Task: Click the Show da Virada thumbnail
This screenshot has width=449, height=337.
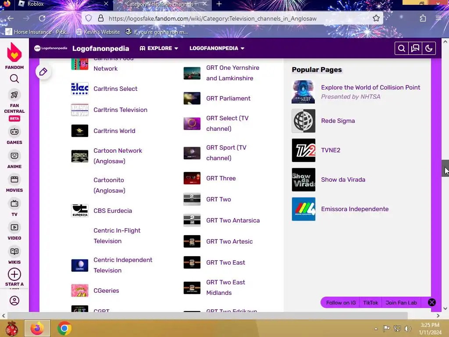Action: [303, 179]
